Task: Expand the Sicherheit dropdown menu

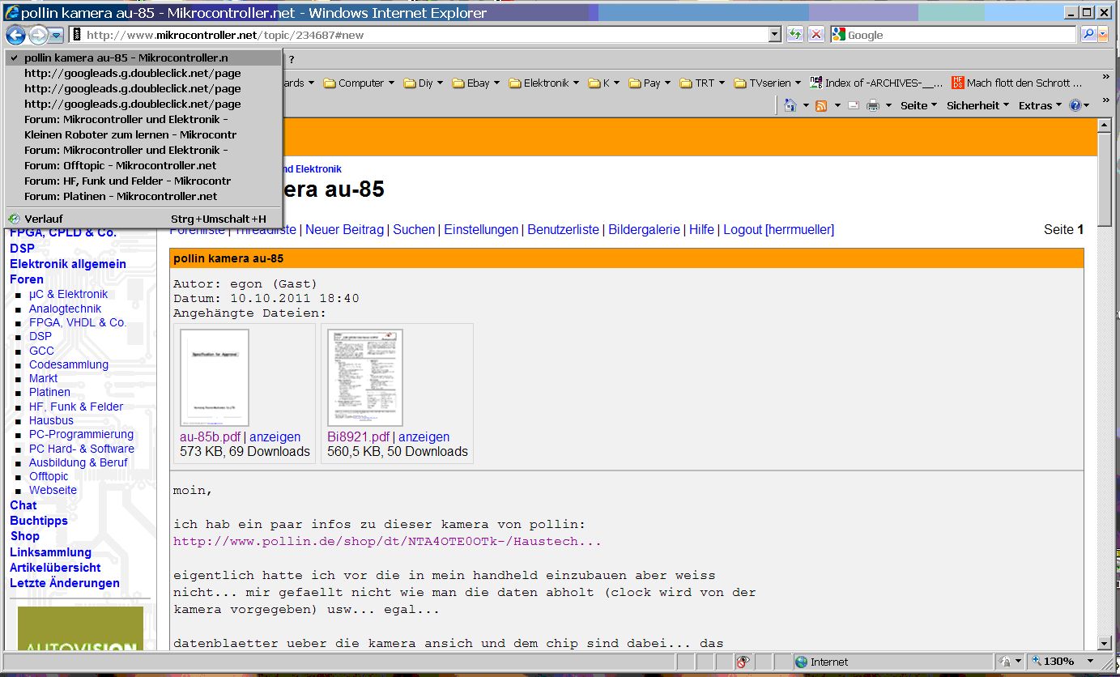Action: pos(977,105)
